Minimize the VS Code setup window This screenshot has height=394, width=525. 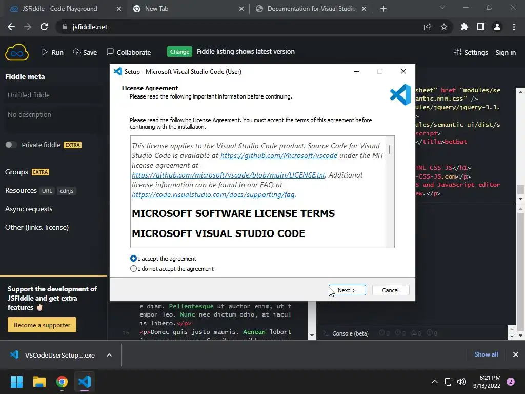tap(357, 71)
